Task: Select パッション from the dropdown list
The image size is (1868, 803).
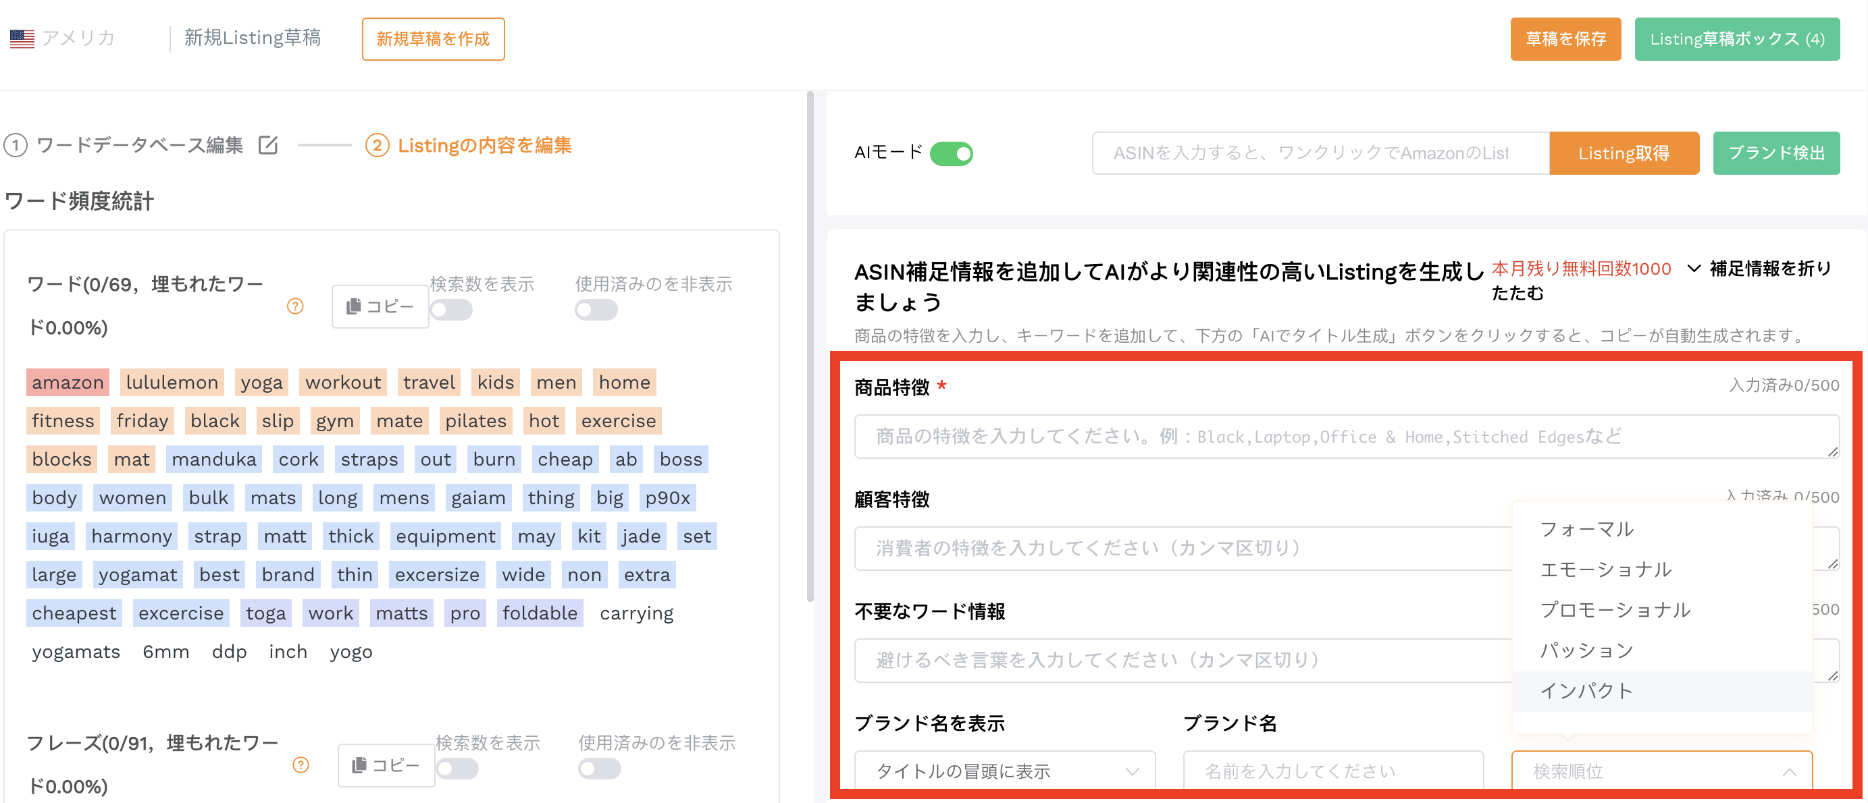Action: click(1661, 650)
